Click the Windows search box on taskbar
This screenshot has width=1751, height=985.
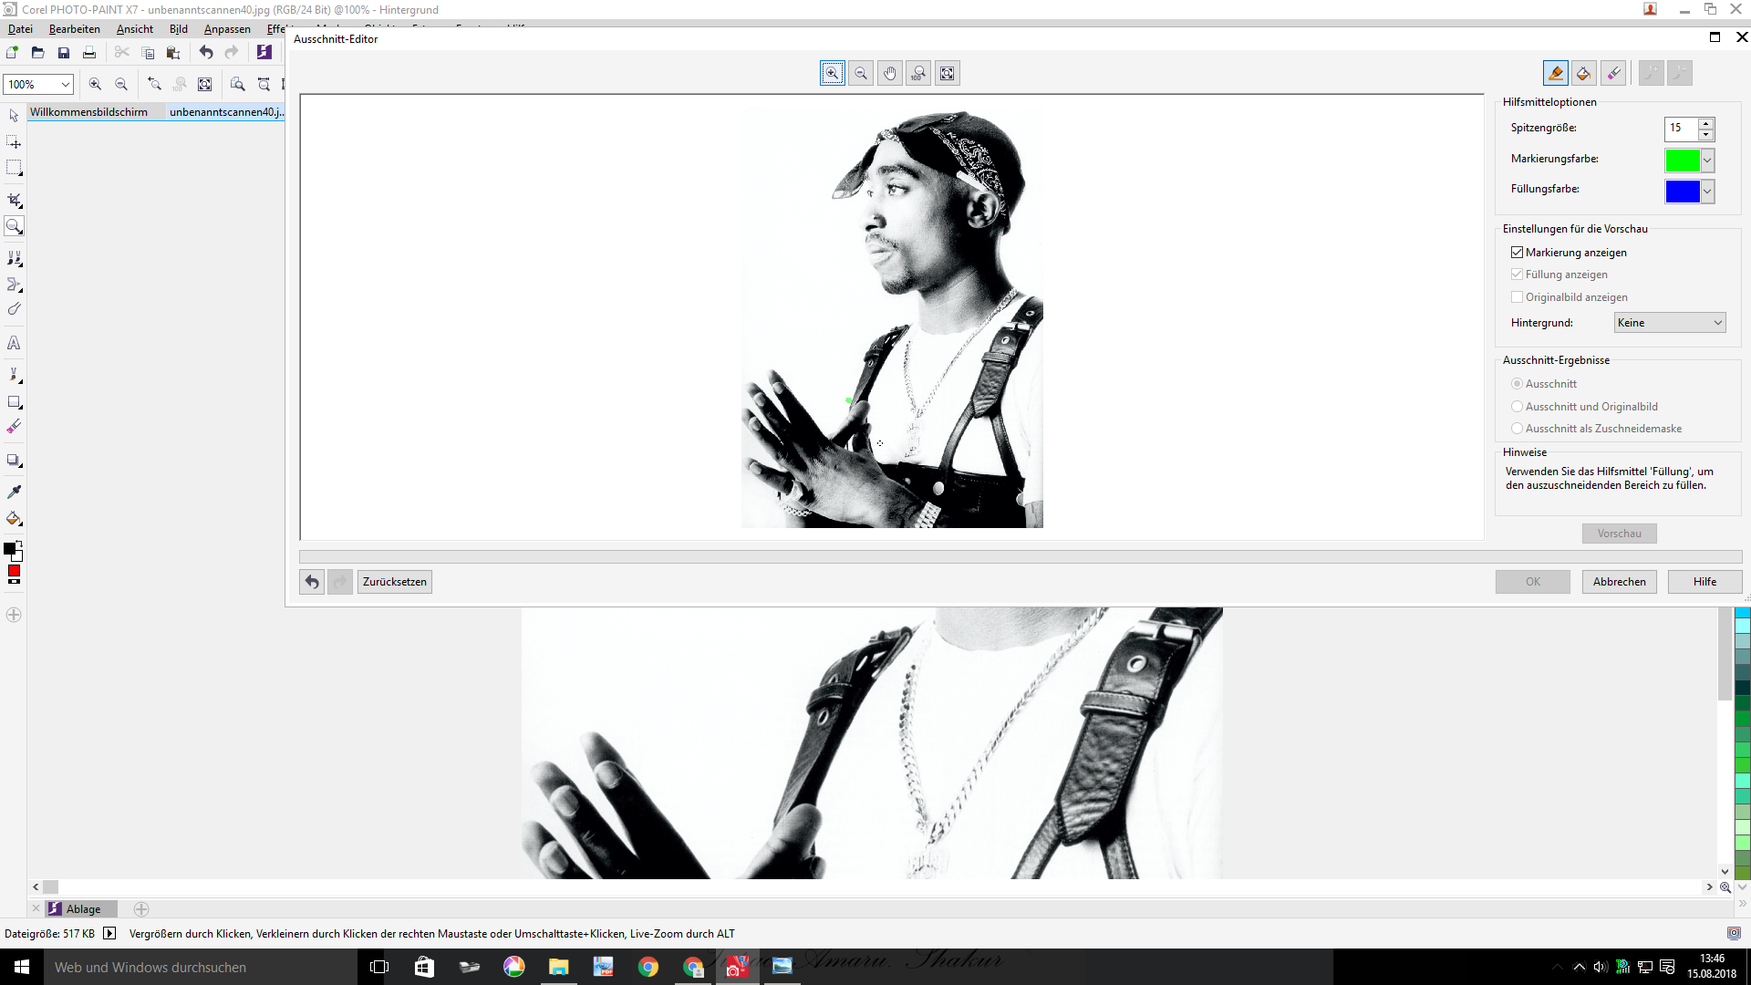click(x=201, y=967)
